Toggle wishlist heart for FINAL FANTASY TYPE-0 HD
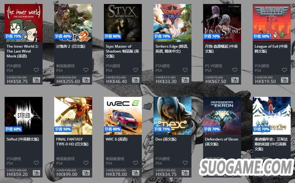The height and width of the screenshot is (183, 295). point(86,163)
